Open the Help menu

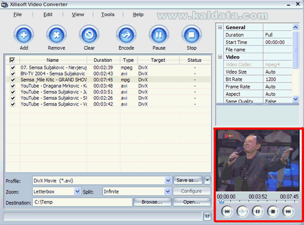[x=138, y=14]
